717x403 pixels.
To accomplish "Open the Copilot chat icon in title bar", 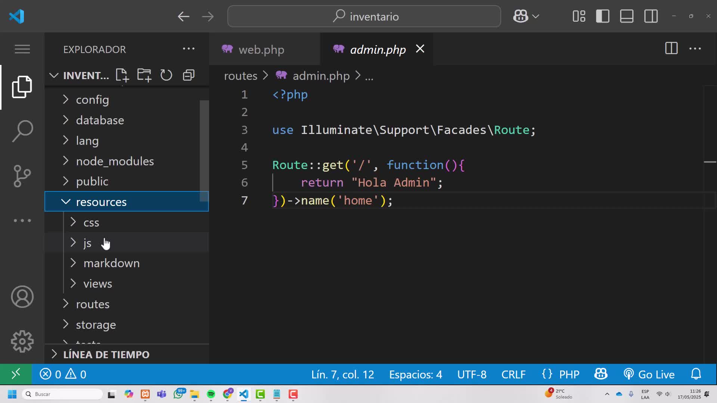I will [x=521, y=16].
